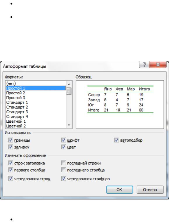This screenshot has height=222, width=169.
Task: Uncheck чередования столбцов option
Action: (x=64, y=178)
